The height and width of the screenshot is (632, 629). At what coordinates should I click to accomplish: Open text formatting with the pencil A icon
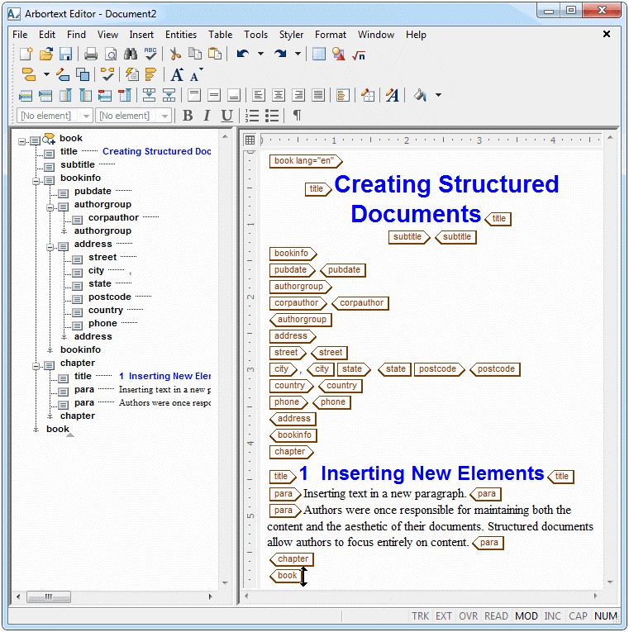tap(392, 96)
